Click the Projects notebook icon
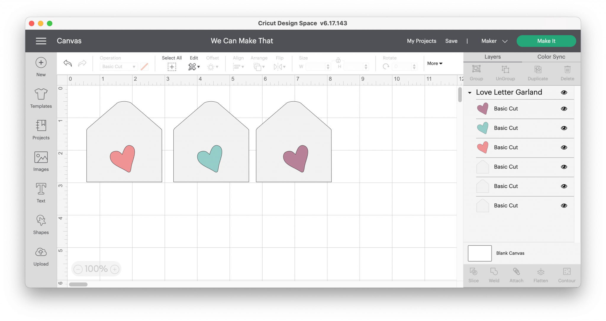Image resolution: width=606 pixels, height=321 pixels. click(x=41, y=126)
